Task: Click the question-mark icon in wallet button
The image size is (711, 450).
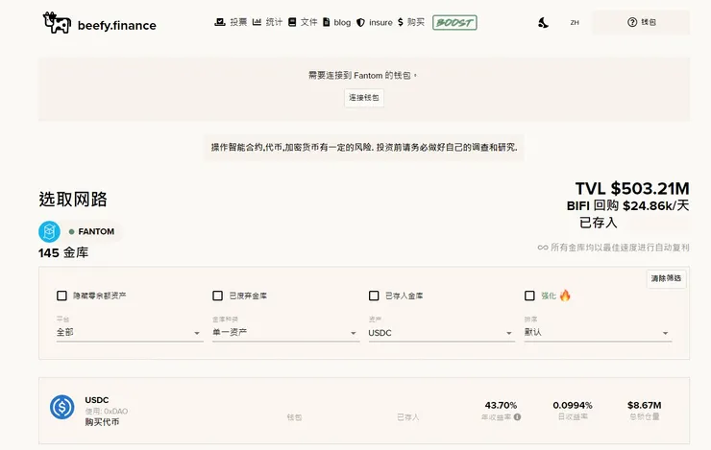Action: tap(632, 22)
